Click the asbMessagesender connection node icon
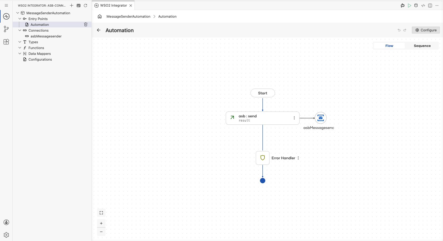Viewport: 443px width, 241px height. point(321,118)
